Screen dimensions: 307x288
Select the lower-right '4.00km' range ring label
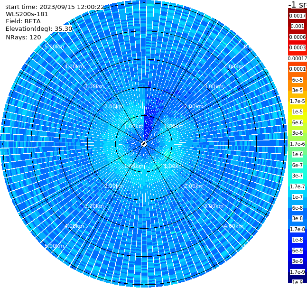233,226
